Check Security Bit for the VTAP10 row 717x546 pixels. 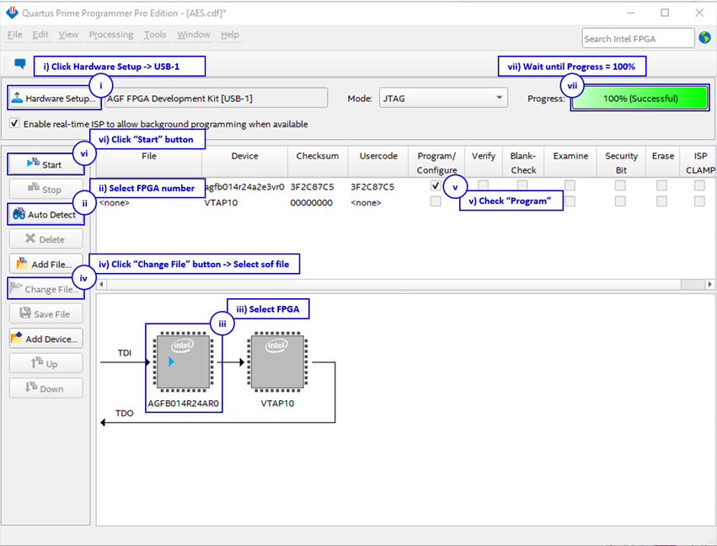[620, 201]
